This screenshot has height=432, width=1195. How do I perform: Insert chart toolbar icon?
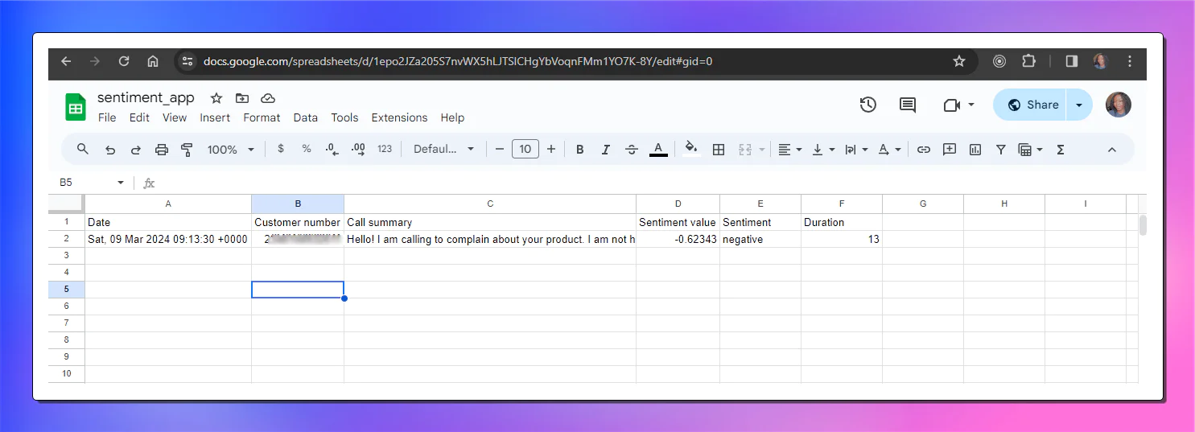pyautogui.click(x=975, y=149)
